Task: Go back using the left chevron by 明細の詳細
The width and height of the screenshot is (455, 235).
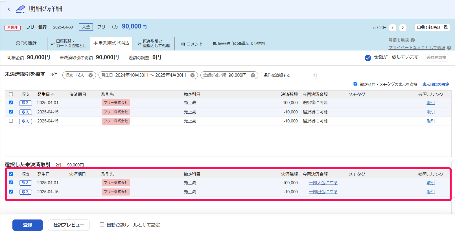Action: pyautogui.click(x=9, y=9)
